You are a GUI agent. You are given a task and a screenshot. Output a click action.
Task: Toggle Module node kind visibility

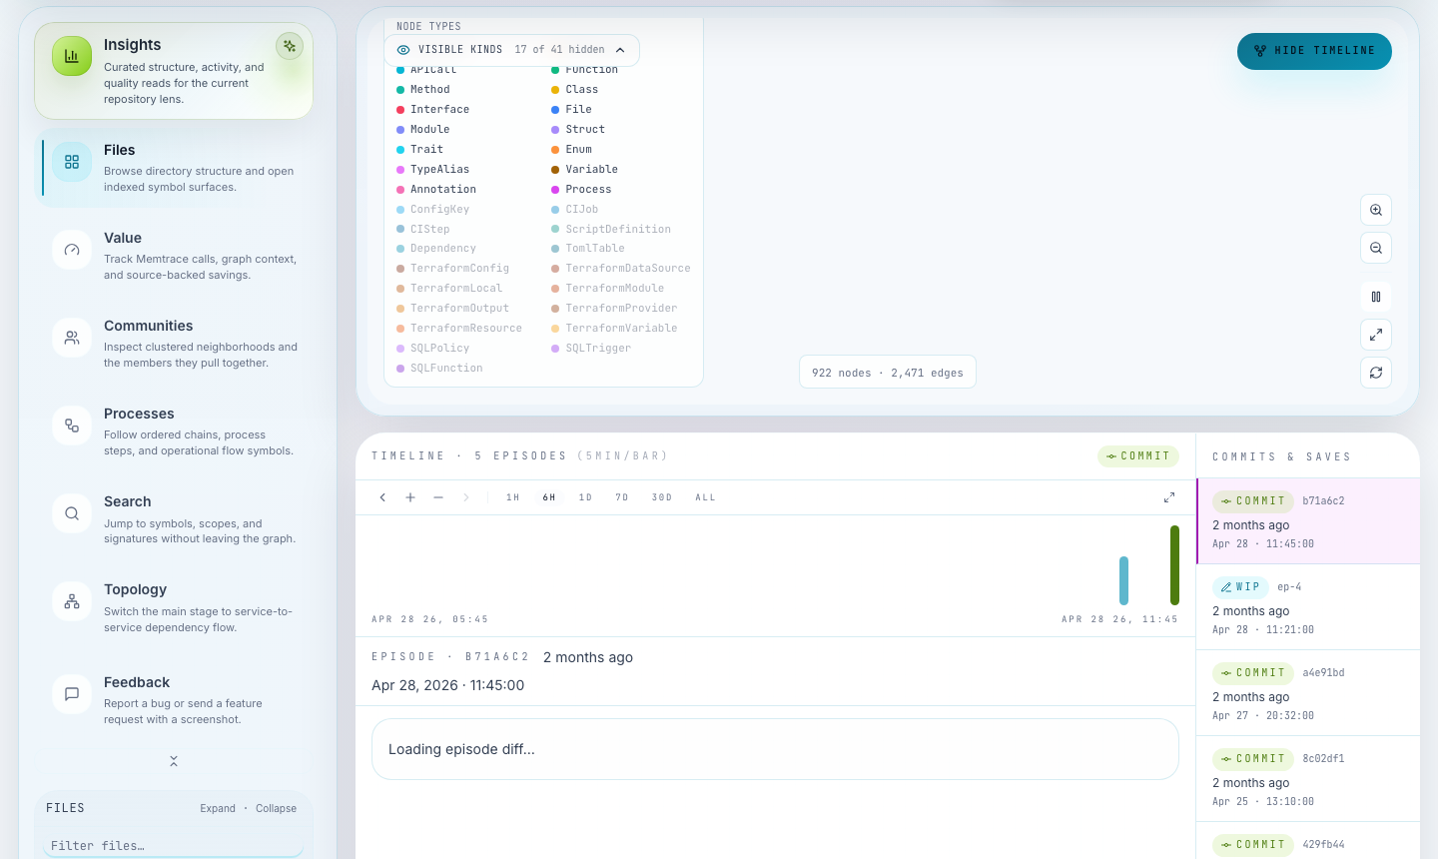[x=423, y=130]
